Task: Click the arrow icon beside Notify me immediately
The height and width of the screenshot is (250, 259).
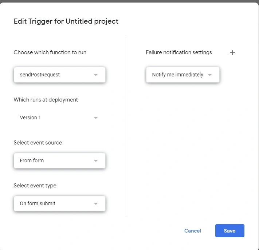Action: 210,75
